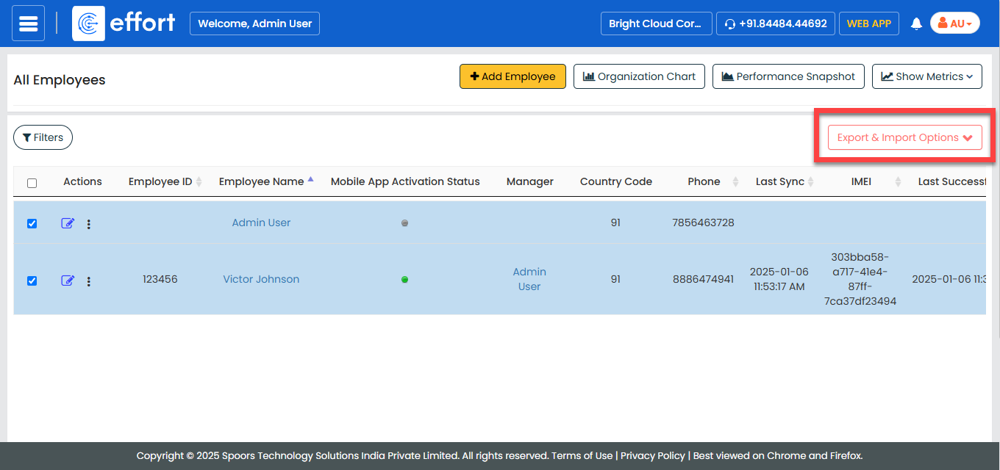Viewport: 1000px width, 470px height.
Task: Open the Filters panel
Action: coord(43,137)
